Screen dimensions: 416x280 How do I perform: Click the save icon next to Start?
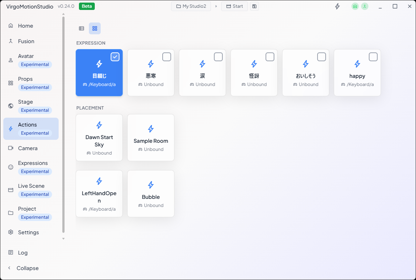[254, 6]
